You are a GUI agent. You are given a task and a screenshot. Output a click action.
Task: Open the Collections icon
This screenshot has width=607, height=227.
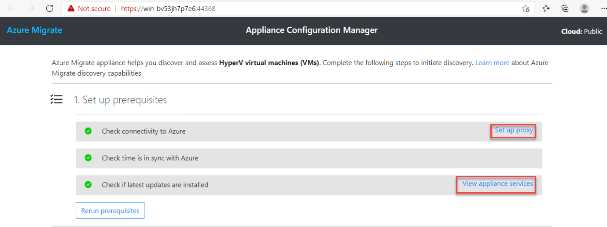pos(565,8)
